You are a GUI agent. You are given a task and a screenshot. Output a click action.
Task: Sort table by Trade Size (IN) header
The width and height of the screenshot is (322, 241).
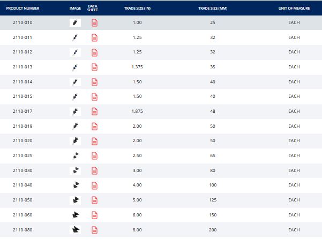click(137, 9)
